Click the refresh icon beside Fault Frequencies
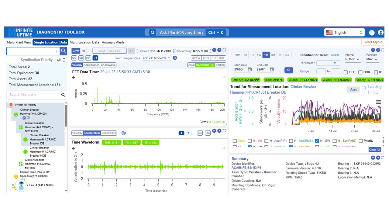This screenshot has height=219, width=389. [x=175, y=58]
